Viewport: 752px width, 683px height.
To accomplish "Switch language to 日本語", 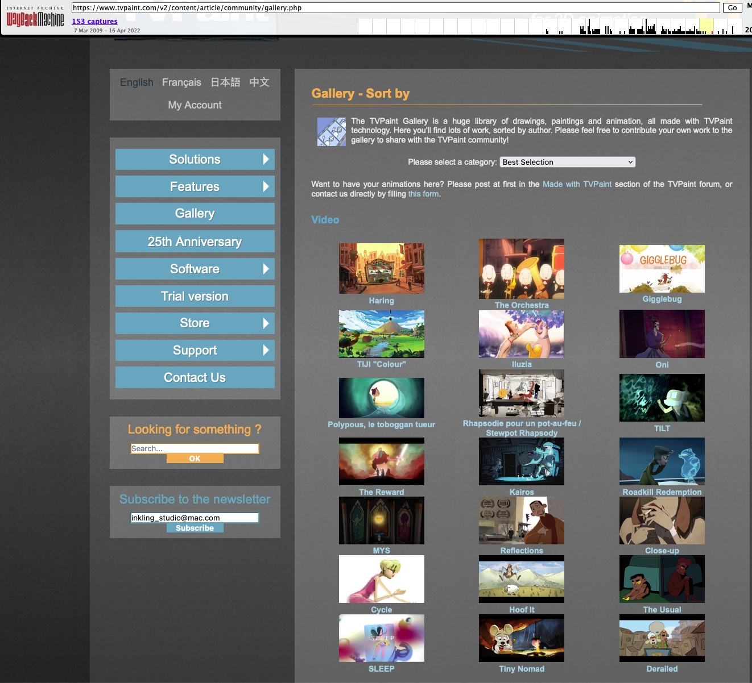I will coord(225,82).
